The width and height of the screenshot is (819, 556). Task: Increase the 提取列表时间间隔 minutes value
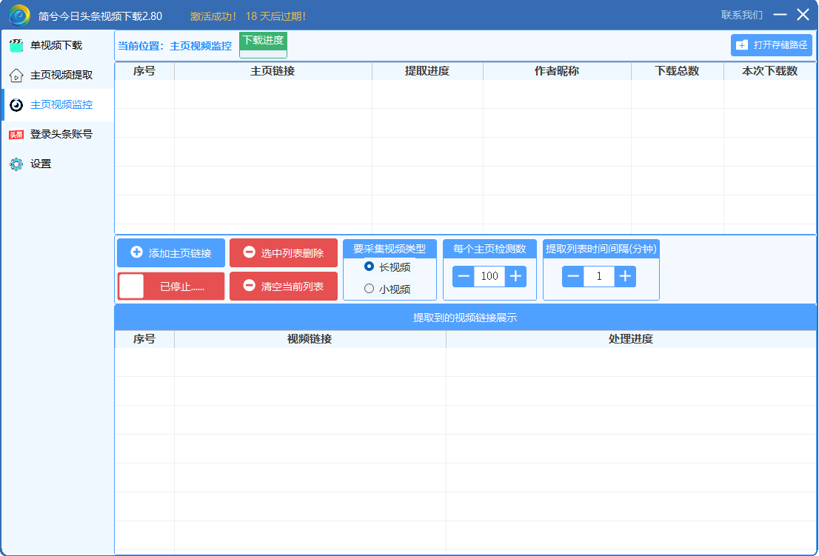click(x=625, y=276)
